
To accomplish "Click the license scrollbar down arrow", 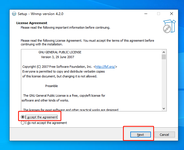I will [x=164, y=108].
